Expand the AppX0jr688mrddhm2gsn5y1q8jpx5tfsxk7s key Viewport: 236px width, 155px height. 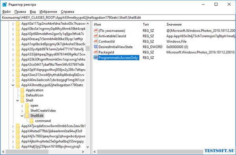[13, 34]
